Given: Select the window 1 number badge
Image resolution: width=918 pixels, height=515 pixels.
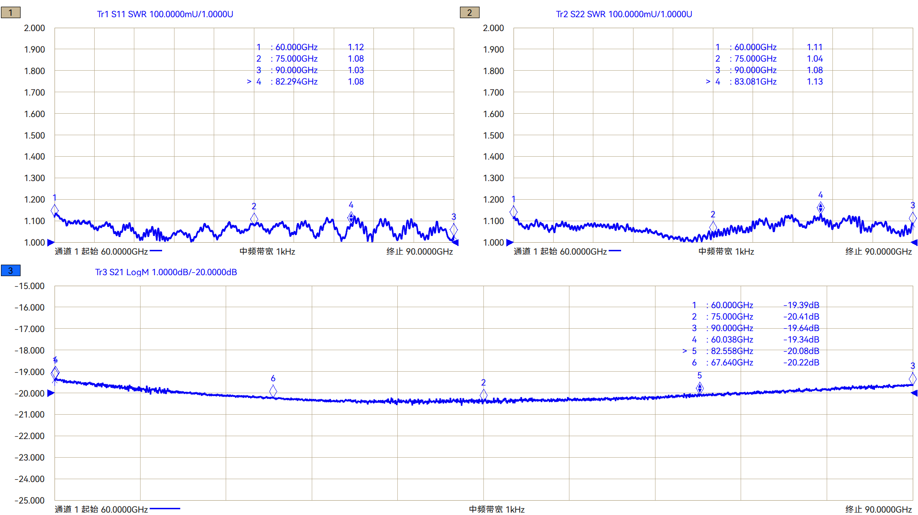Looking at the screenshot, I should pos(11,13).
